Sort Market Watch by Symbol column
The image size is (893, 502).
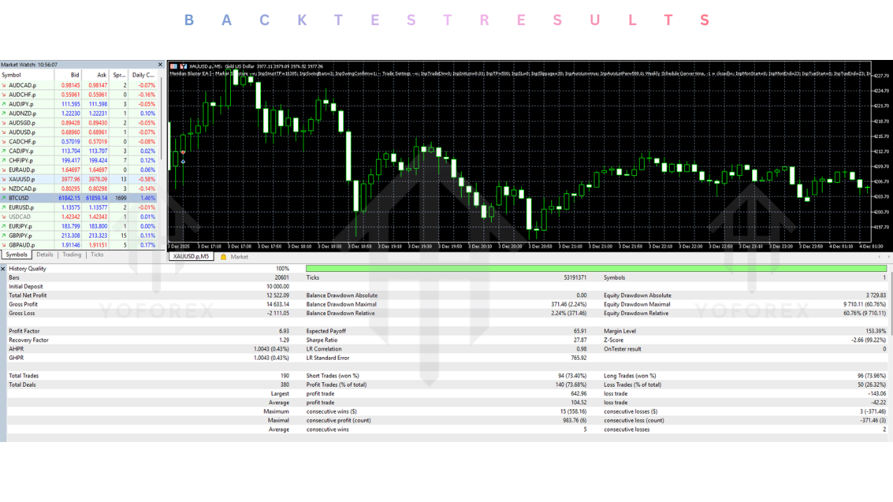[x=27, y=75]
